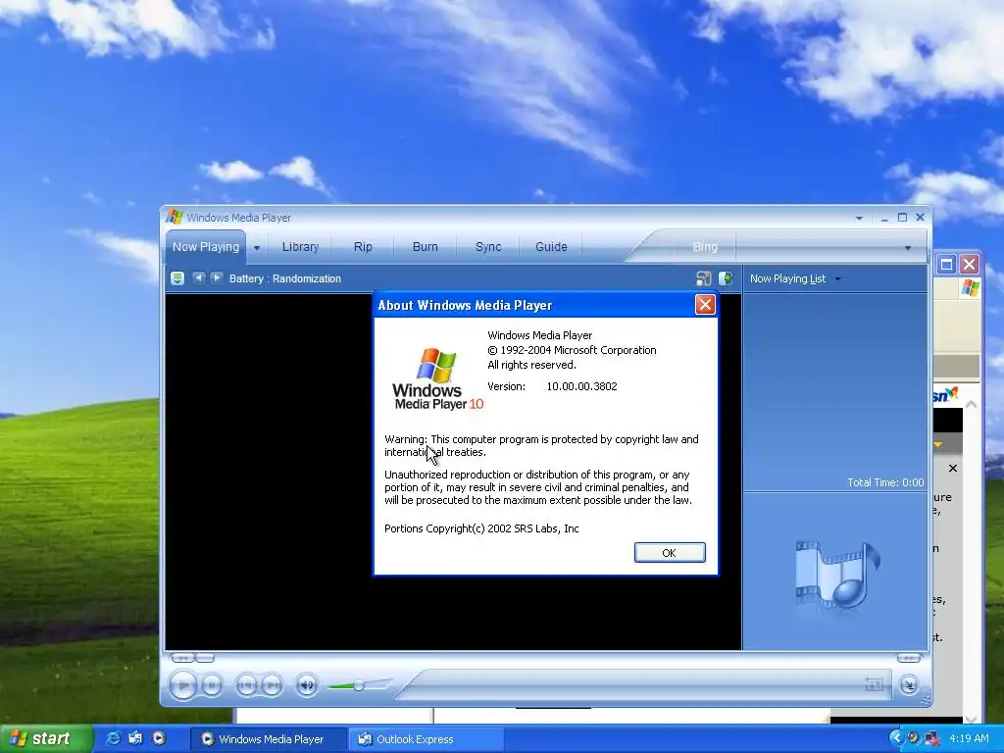Screen dimensions: 1004x753
Task: Go to the Burn tab
Action: pyautogui.click(x=426, y=246)
